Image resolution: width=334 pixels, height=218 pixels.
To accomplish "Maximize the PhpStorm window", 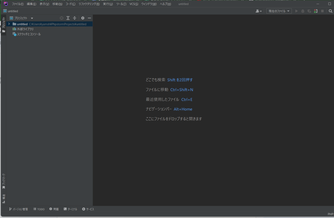I will pyautogui.click(x=329, y=4).
